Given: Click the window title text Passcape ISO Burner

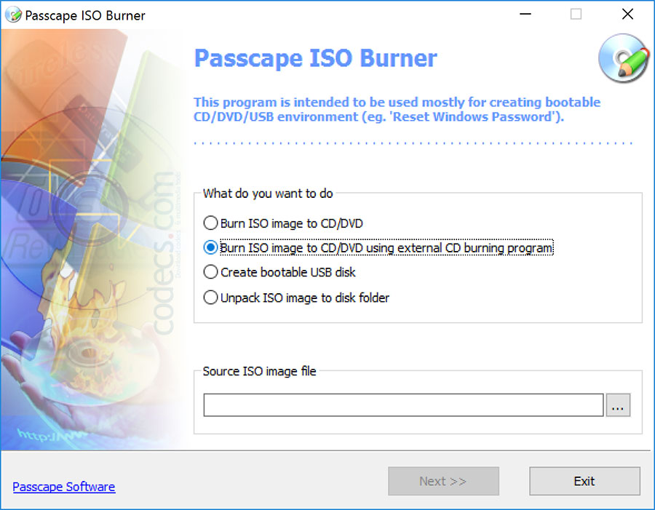Looking at the screenshot, I should (x=85, y=15).
